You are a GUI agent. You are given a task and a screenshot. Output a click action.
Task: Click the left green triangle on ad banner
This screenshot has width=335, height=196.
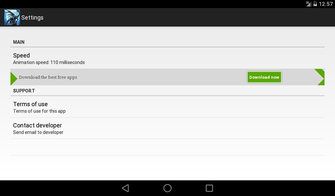13,78
